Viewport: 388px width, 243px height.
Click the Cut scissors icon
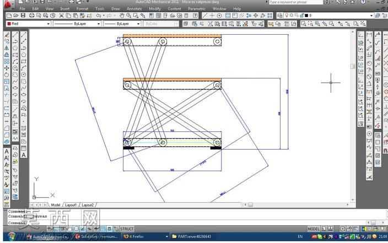(x=61, y=15)
